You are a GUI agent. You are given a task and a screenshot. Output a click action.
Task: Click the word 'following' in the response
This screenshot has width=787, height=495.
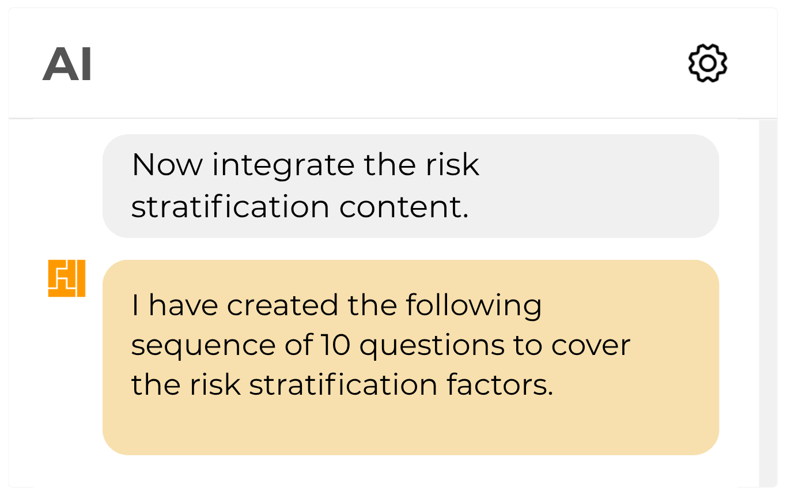tap(474, 305)
